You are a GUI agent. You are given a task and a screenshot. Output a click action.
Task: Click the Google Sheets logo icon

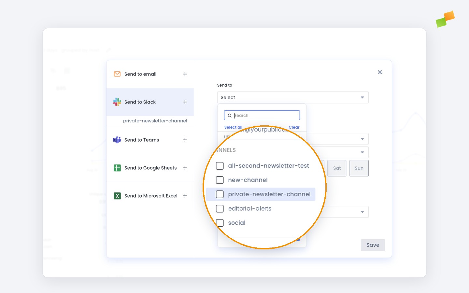click(x=117, y=168)
